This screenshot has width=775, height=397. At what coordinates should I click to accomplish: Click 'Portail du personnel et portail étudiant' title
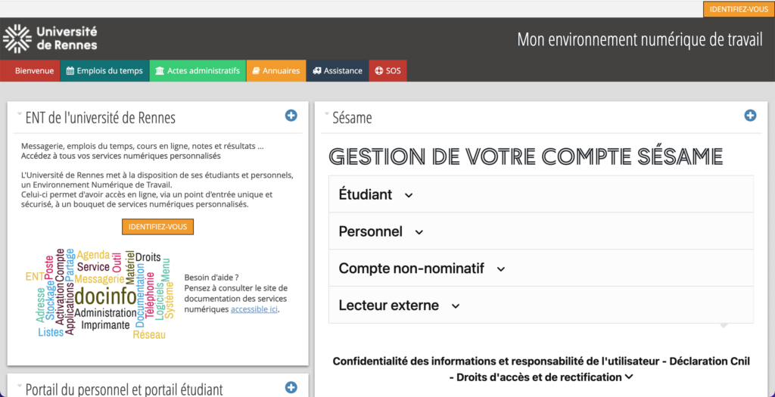click(124, 389)
